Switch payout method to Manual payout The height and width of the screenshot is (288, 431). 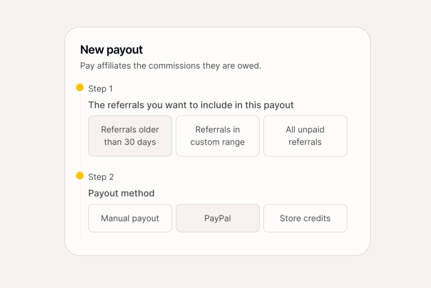click(130, 218)
